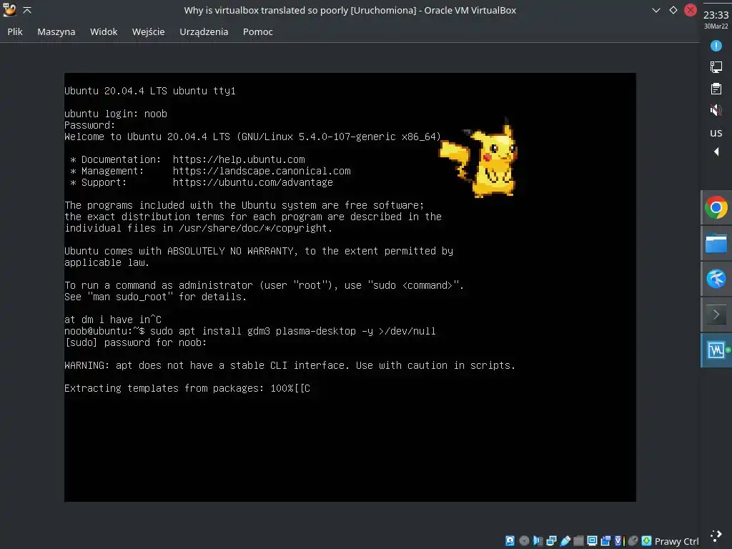This screenshot has width=732, height=549.
Task: Maximize the VirtualBox window with diamond
Action: (x=673, y=10)
